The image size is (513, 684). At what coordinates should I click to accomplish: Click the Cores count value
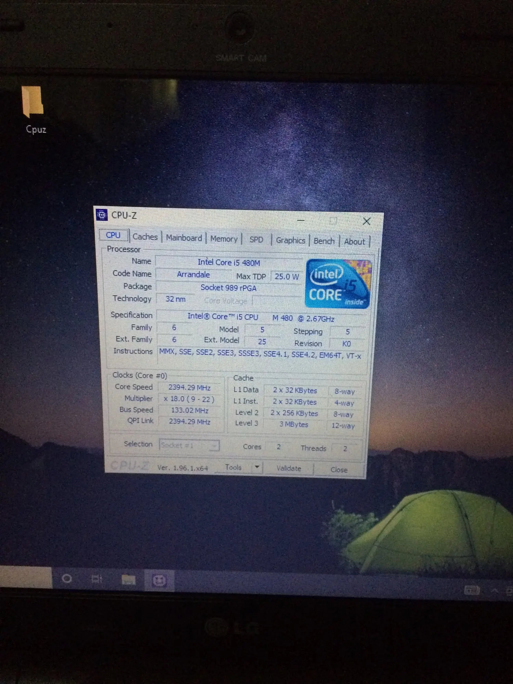click(279, 447)
